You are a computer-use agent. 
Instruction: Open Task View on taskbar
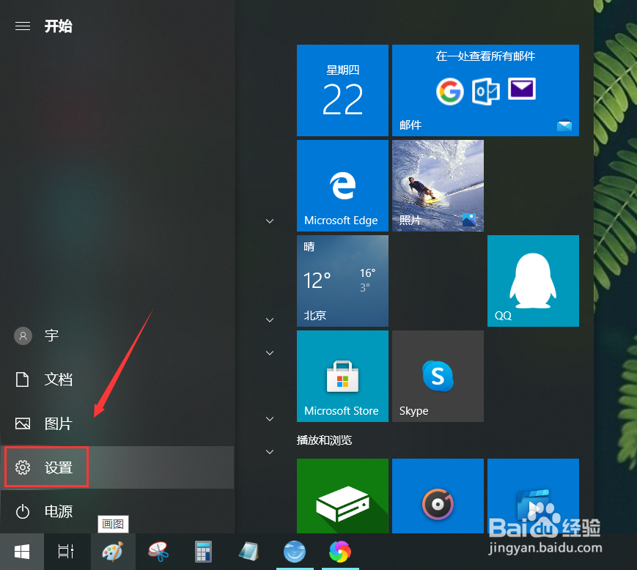pyautogui.click(x=66, y=552)
